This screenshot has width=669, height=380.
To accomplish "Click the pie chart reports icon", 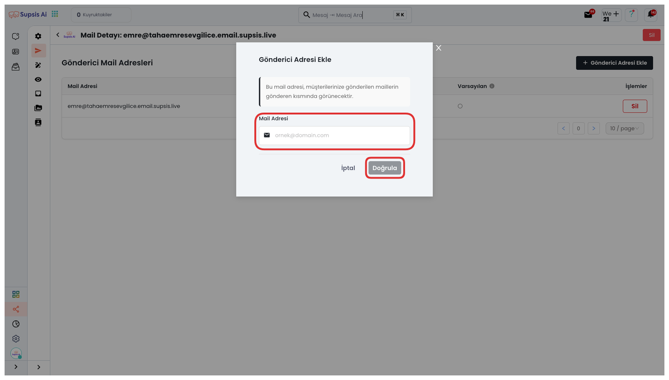I will 16,324.
